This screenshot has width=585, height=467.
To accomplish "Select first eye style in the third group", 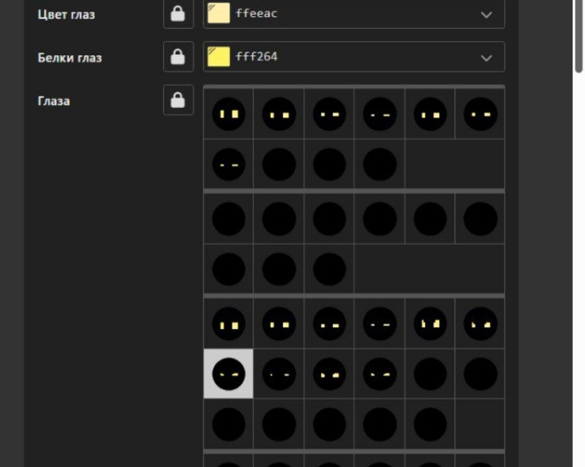I will point(229,323).
